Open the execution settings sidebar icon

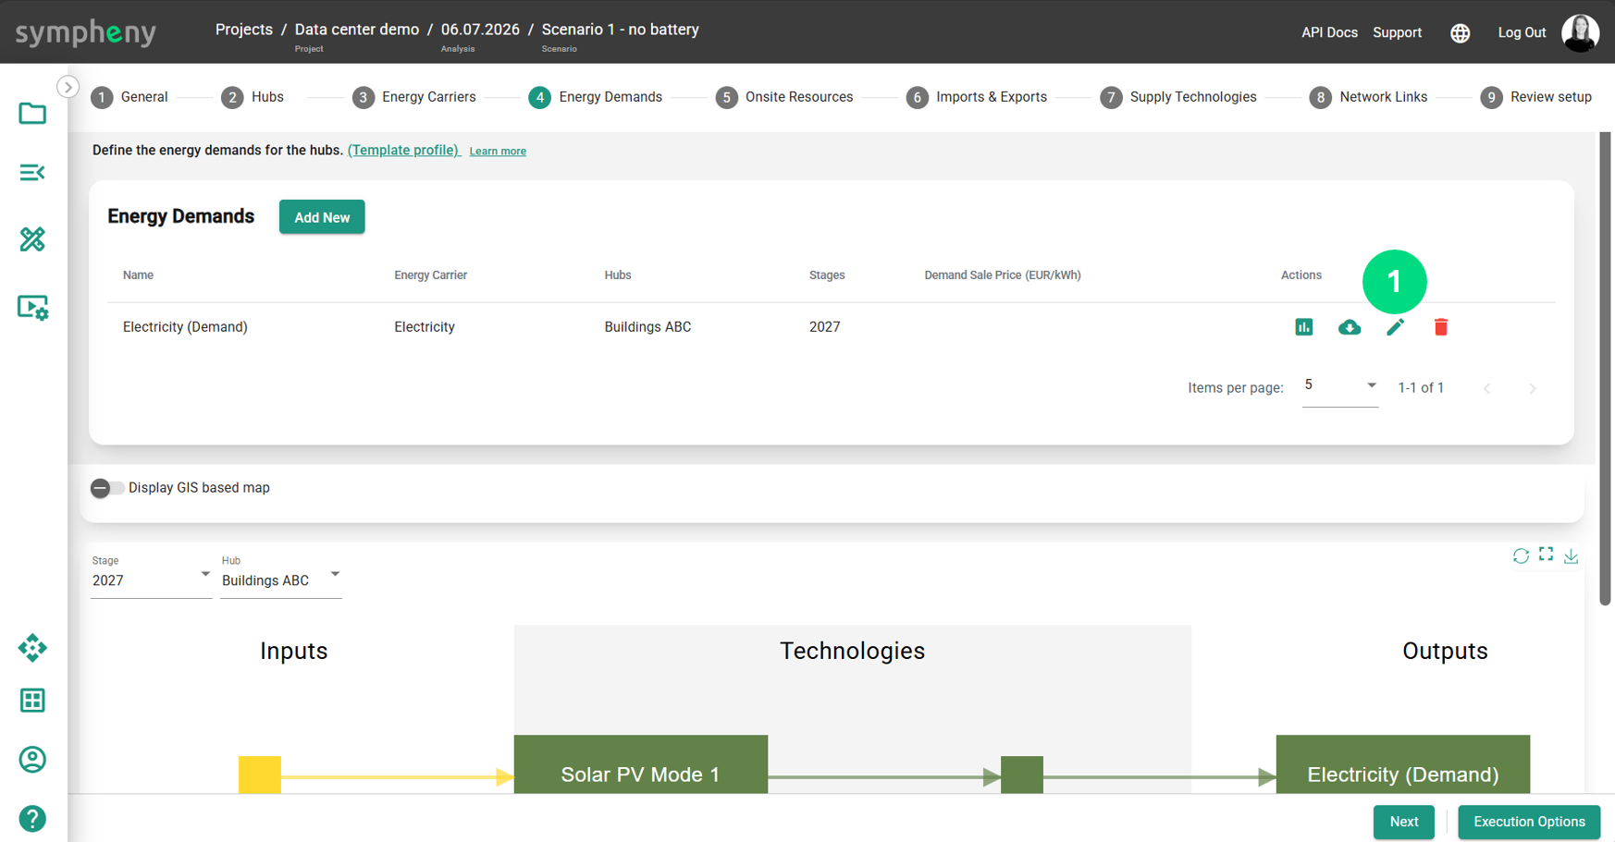[x=33, y=307]
